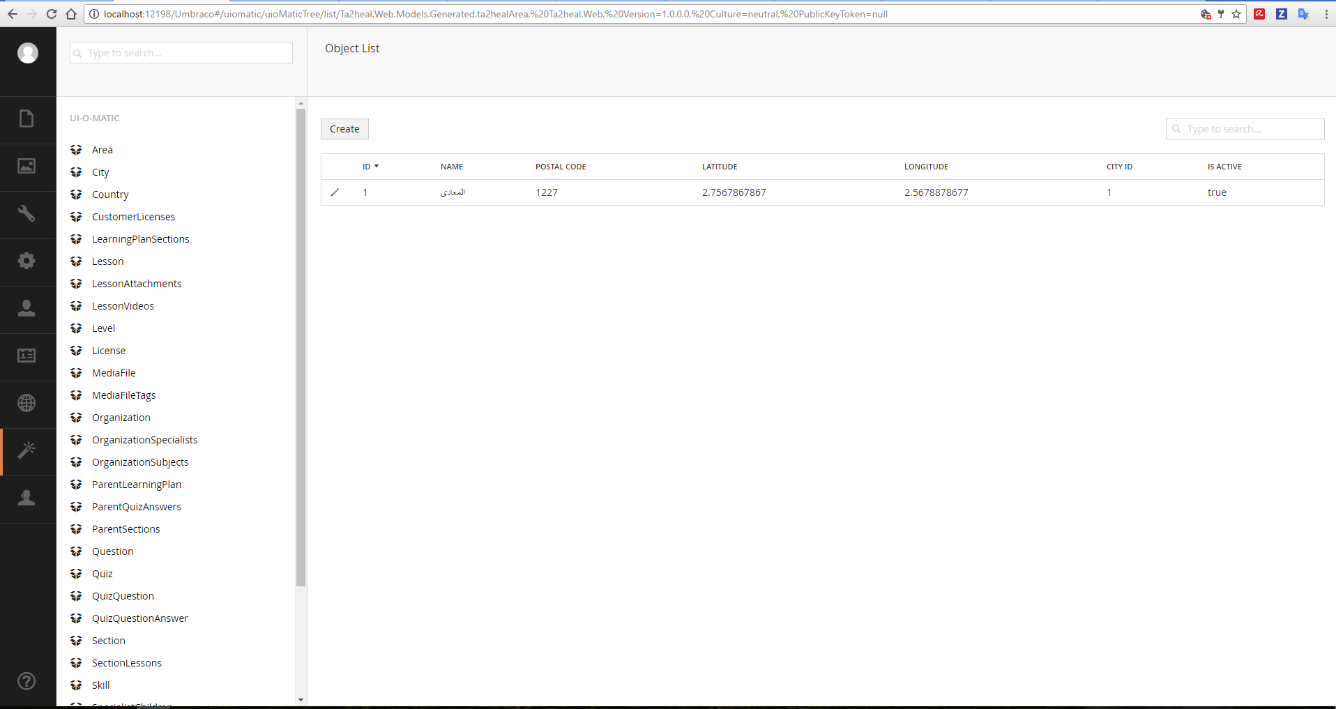Open the Quiz tree item

(x=102, y=574)
